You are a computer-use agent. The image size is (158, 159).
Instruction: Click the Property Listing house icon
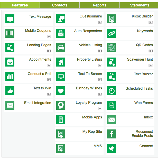(x=61, y=62)
